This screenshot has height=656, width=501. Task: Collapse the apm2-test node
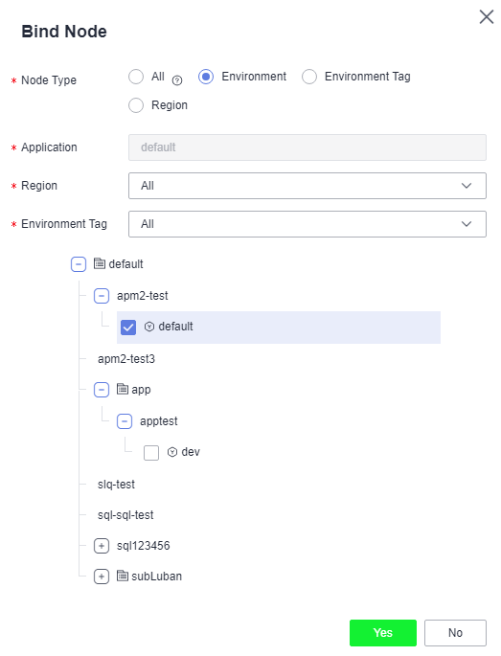click(102, 296)
